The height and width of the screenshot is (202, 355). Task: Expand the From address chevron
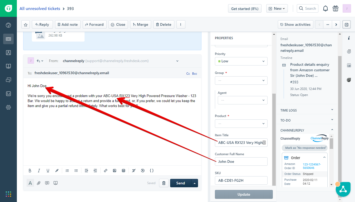(x=177, y=61)
